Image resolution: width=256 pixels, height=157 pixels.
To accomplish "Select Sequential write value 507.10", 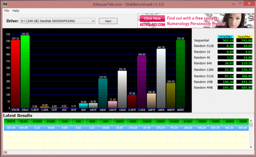I will click(x=226, y=40).
